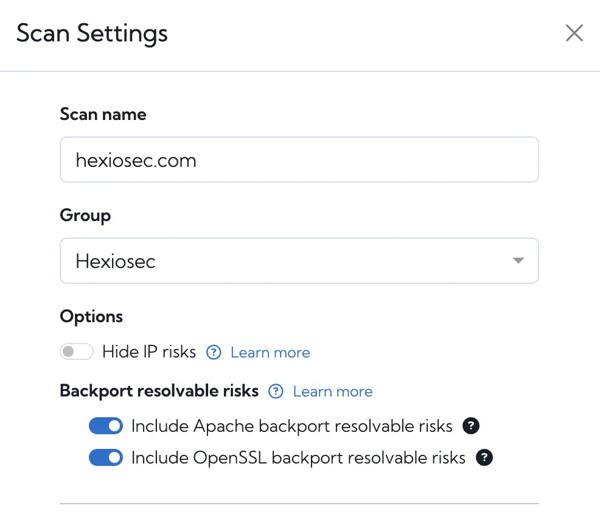Open the question mark icon for OpenSSL backport risks

(x=484, y=457)
